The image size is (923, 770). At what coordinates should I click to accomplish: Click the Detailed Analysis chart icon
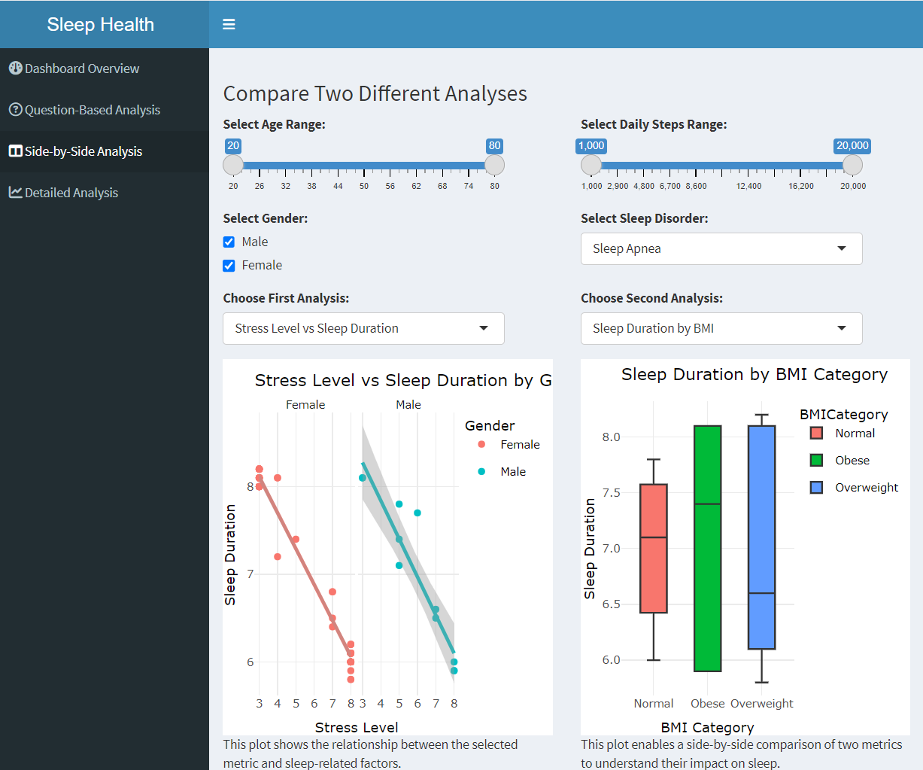tap(15, 192)
